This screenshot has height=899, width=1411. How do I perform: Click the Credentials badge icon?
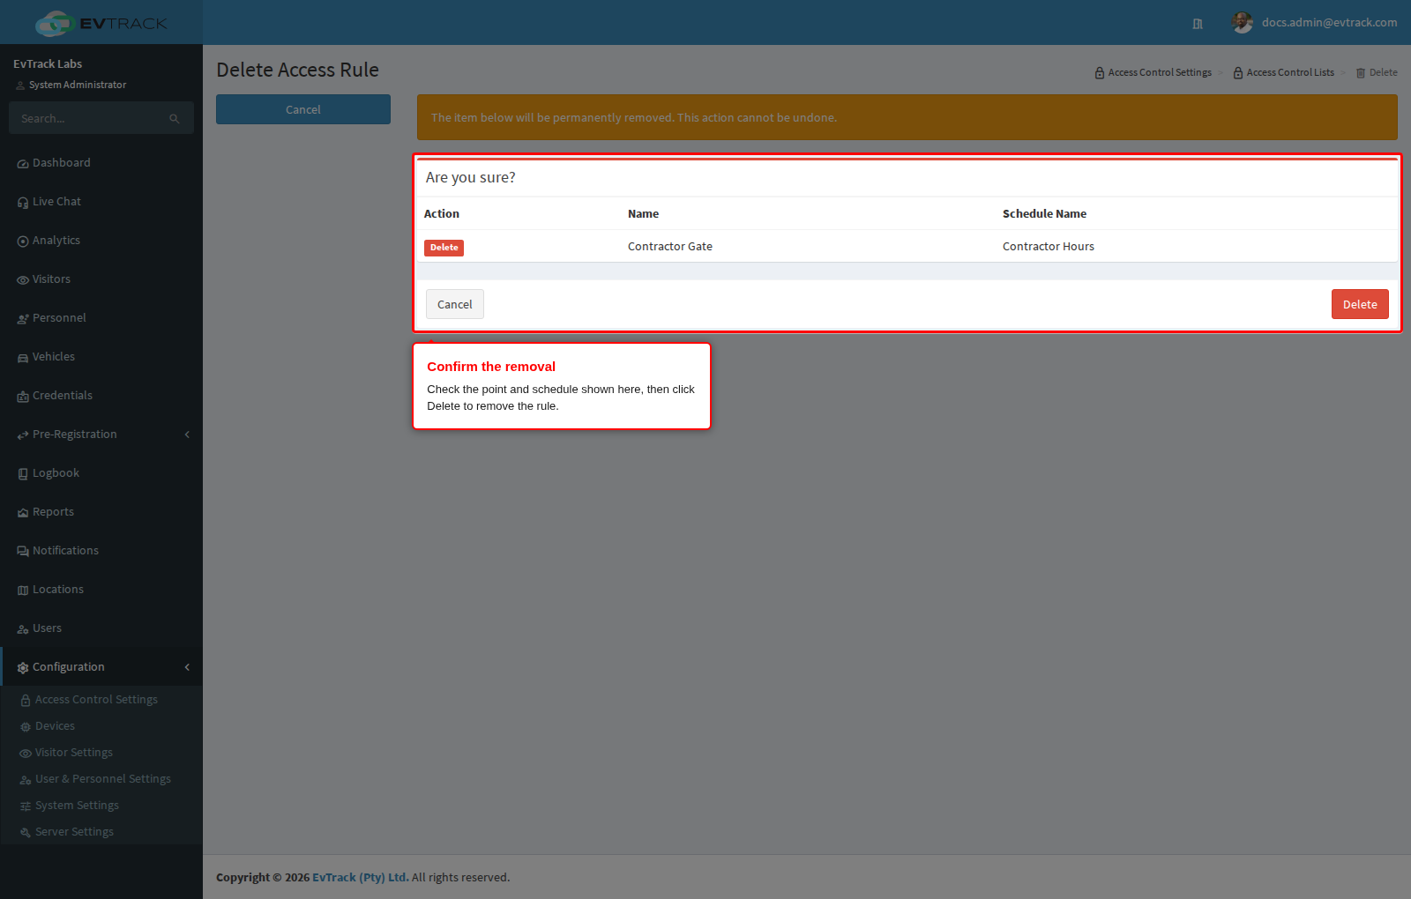coord(23,397)
